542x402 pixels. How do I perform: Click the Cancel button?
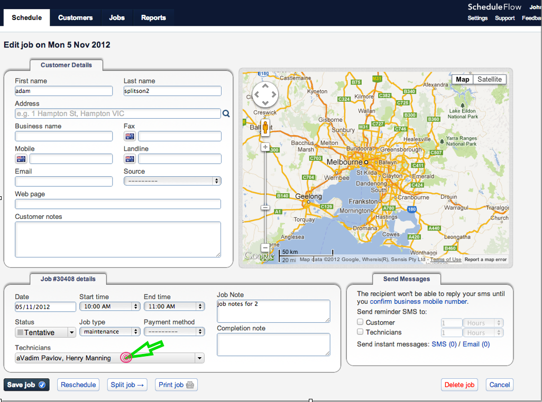click(500, 385)
